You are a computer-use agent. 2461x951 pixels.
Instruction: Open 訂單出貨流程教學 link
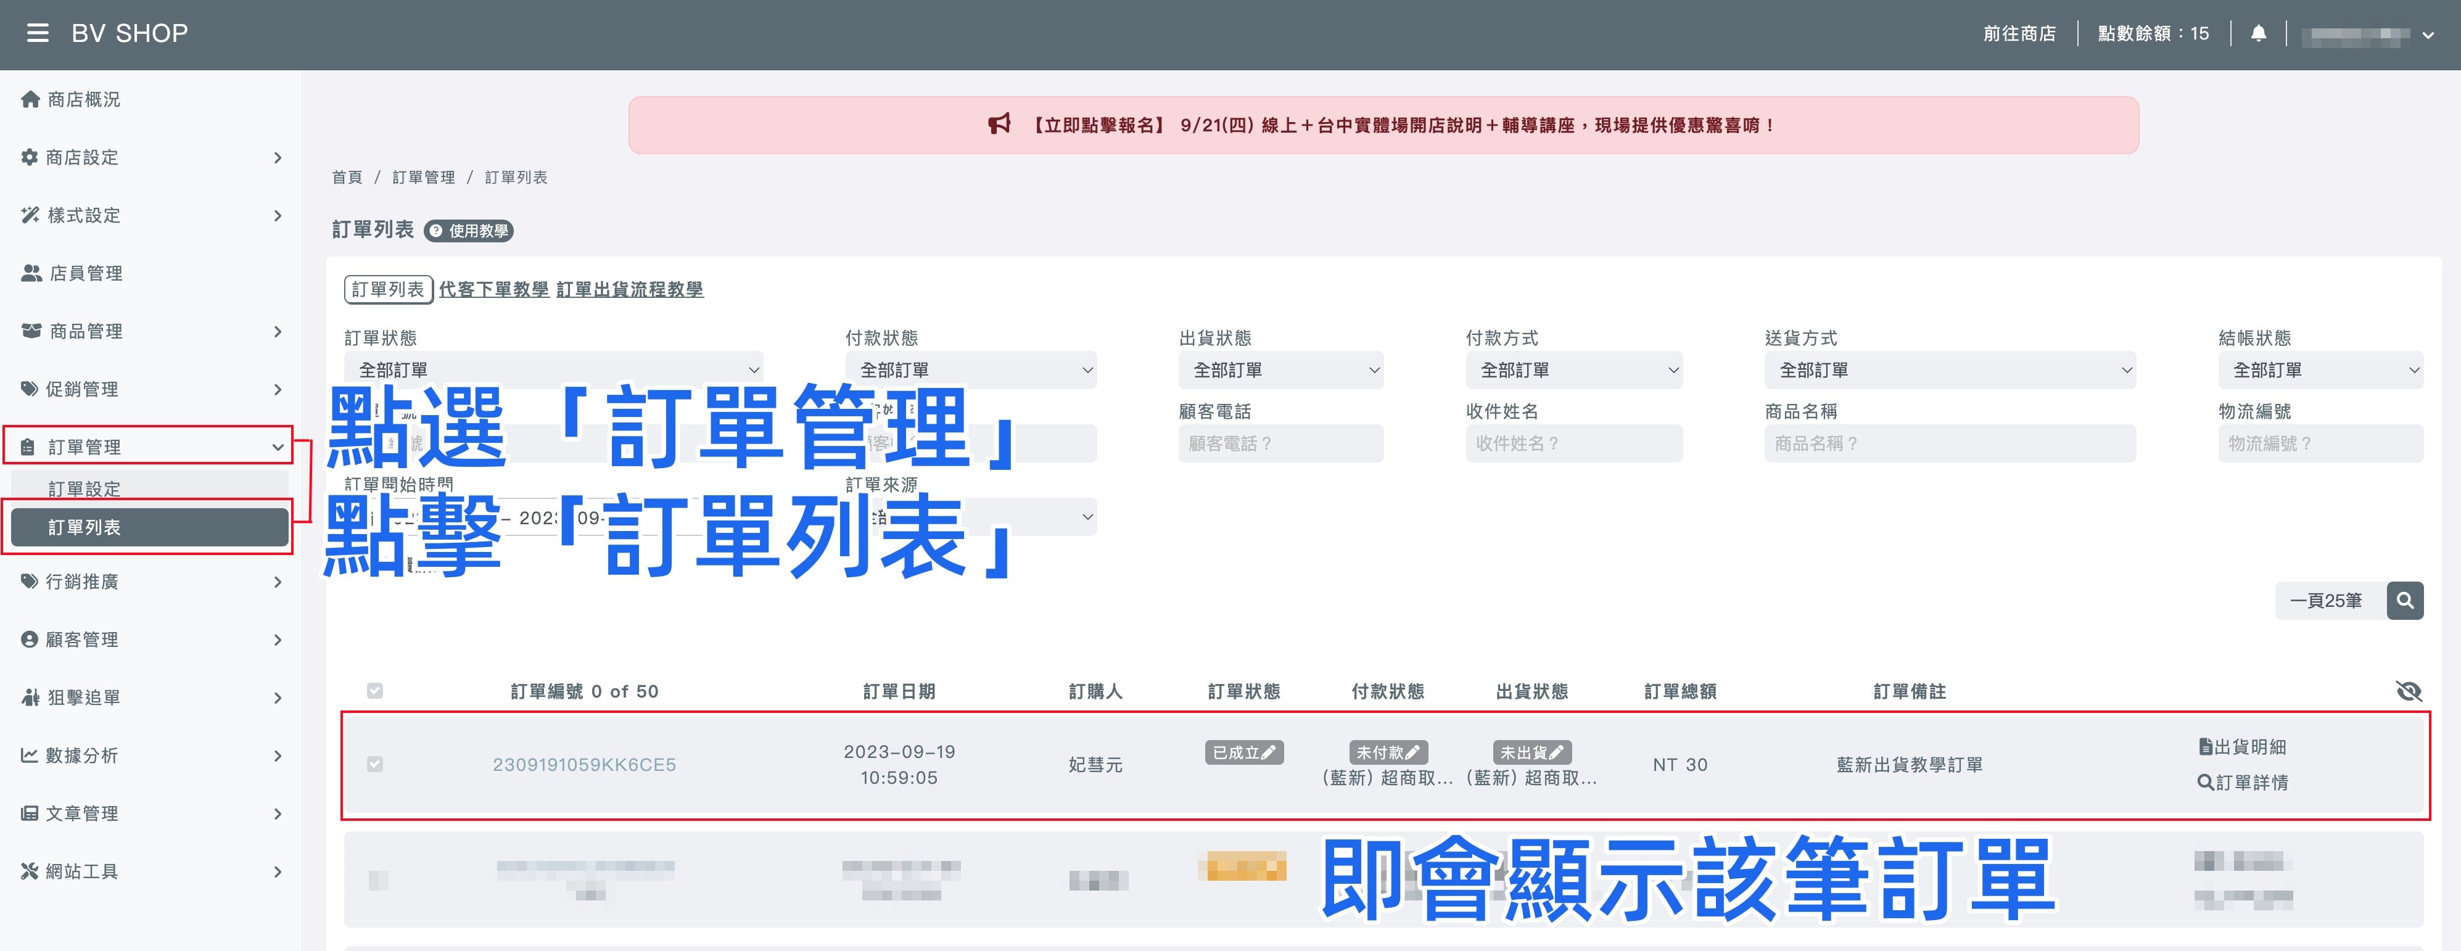pyautogui.click(x=630, y=289)
